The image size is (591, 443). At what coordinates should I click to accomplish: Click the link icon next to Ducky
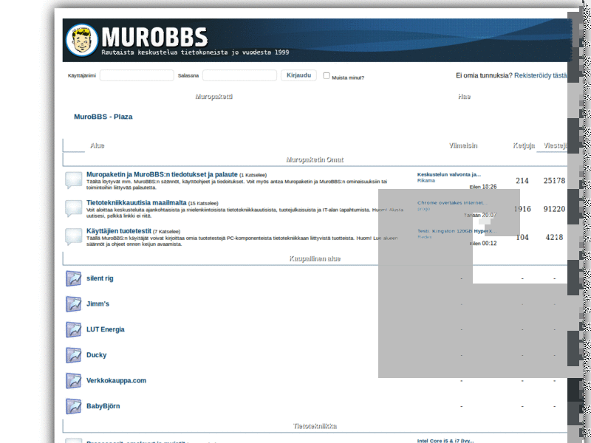coord(73,355)
